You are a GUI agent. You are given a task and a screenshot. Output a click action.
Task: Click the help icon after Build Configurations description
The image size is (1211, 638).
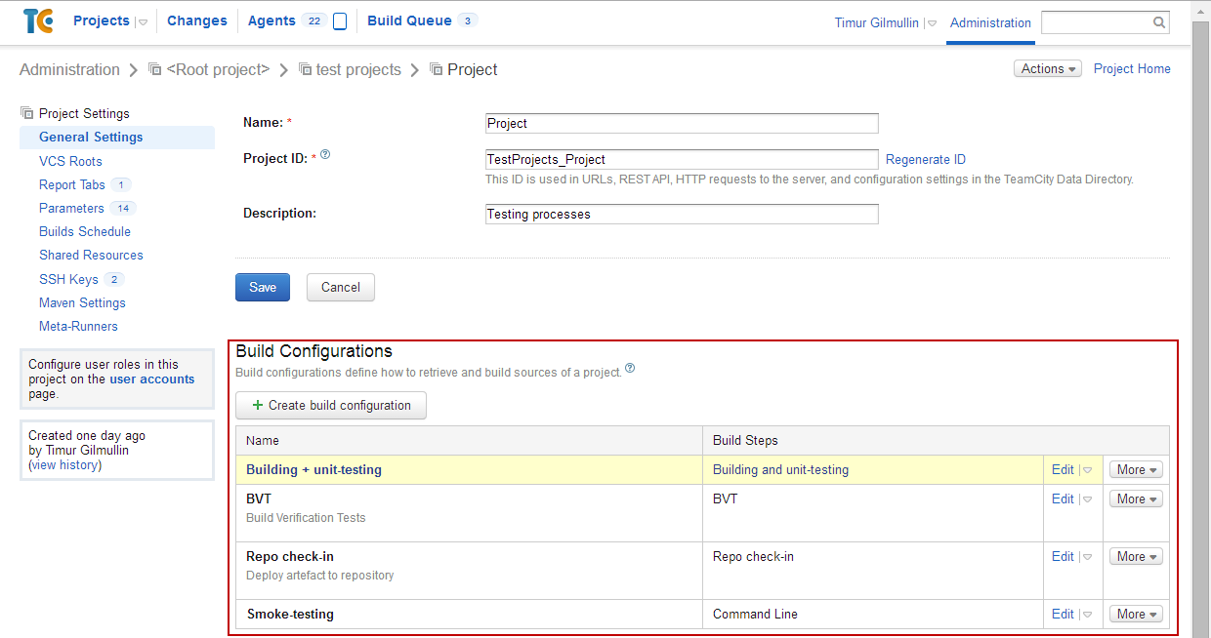[630, 369]
